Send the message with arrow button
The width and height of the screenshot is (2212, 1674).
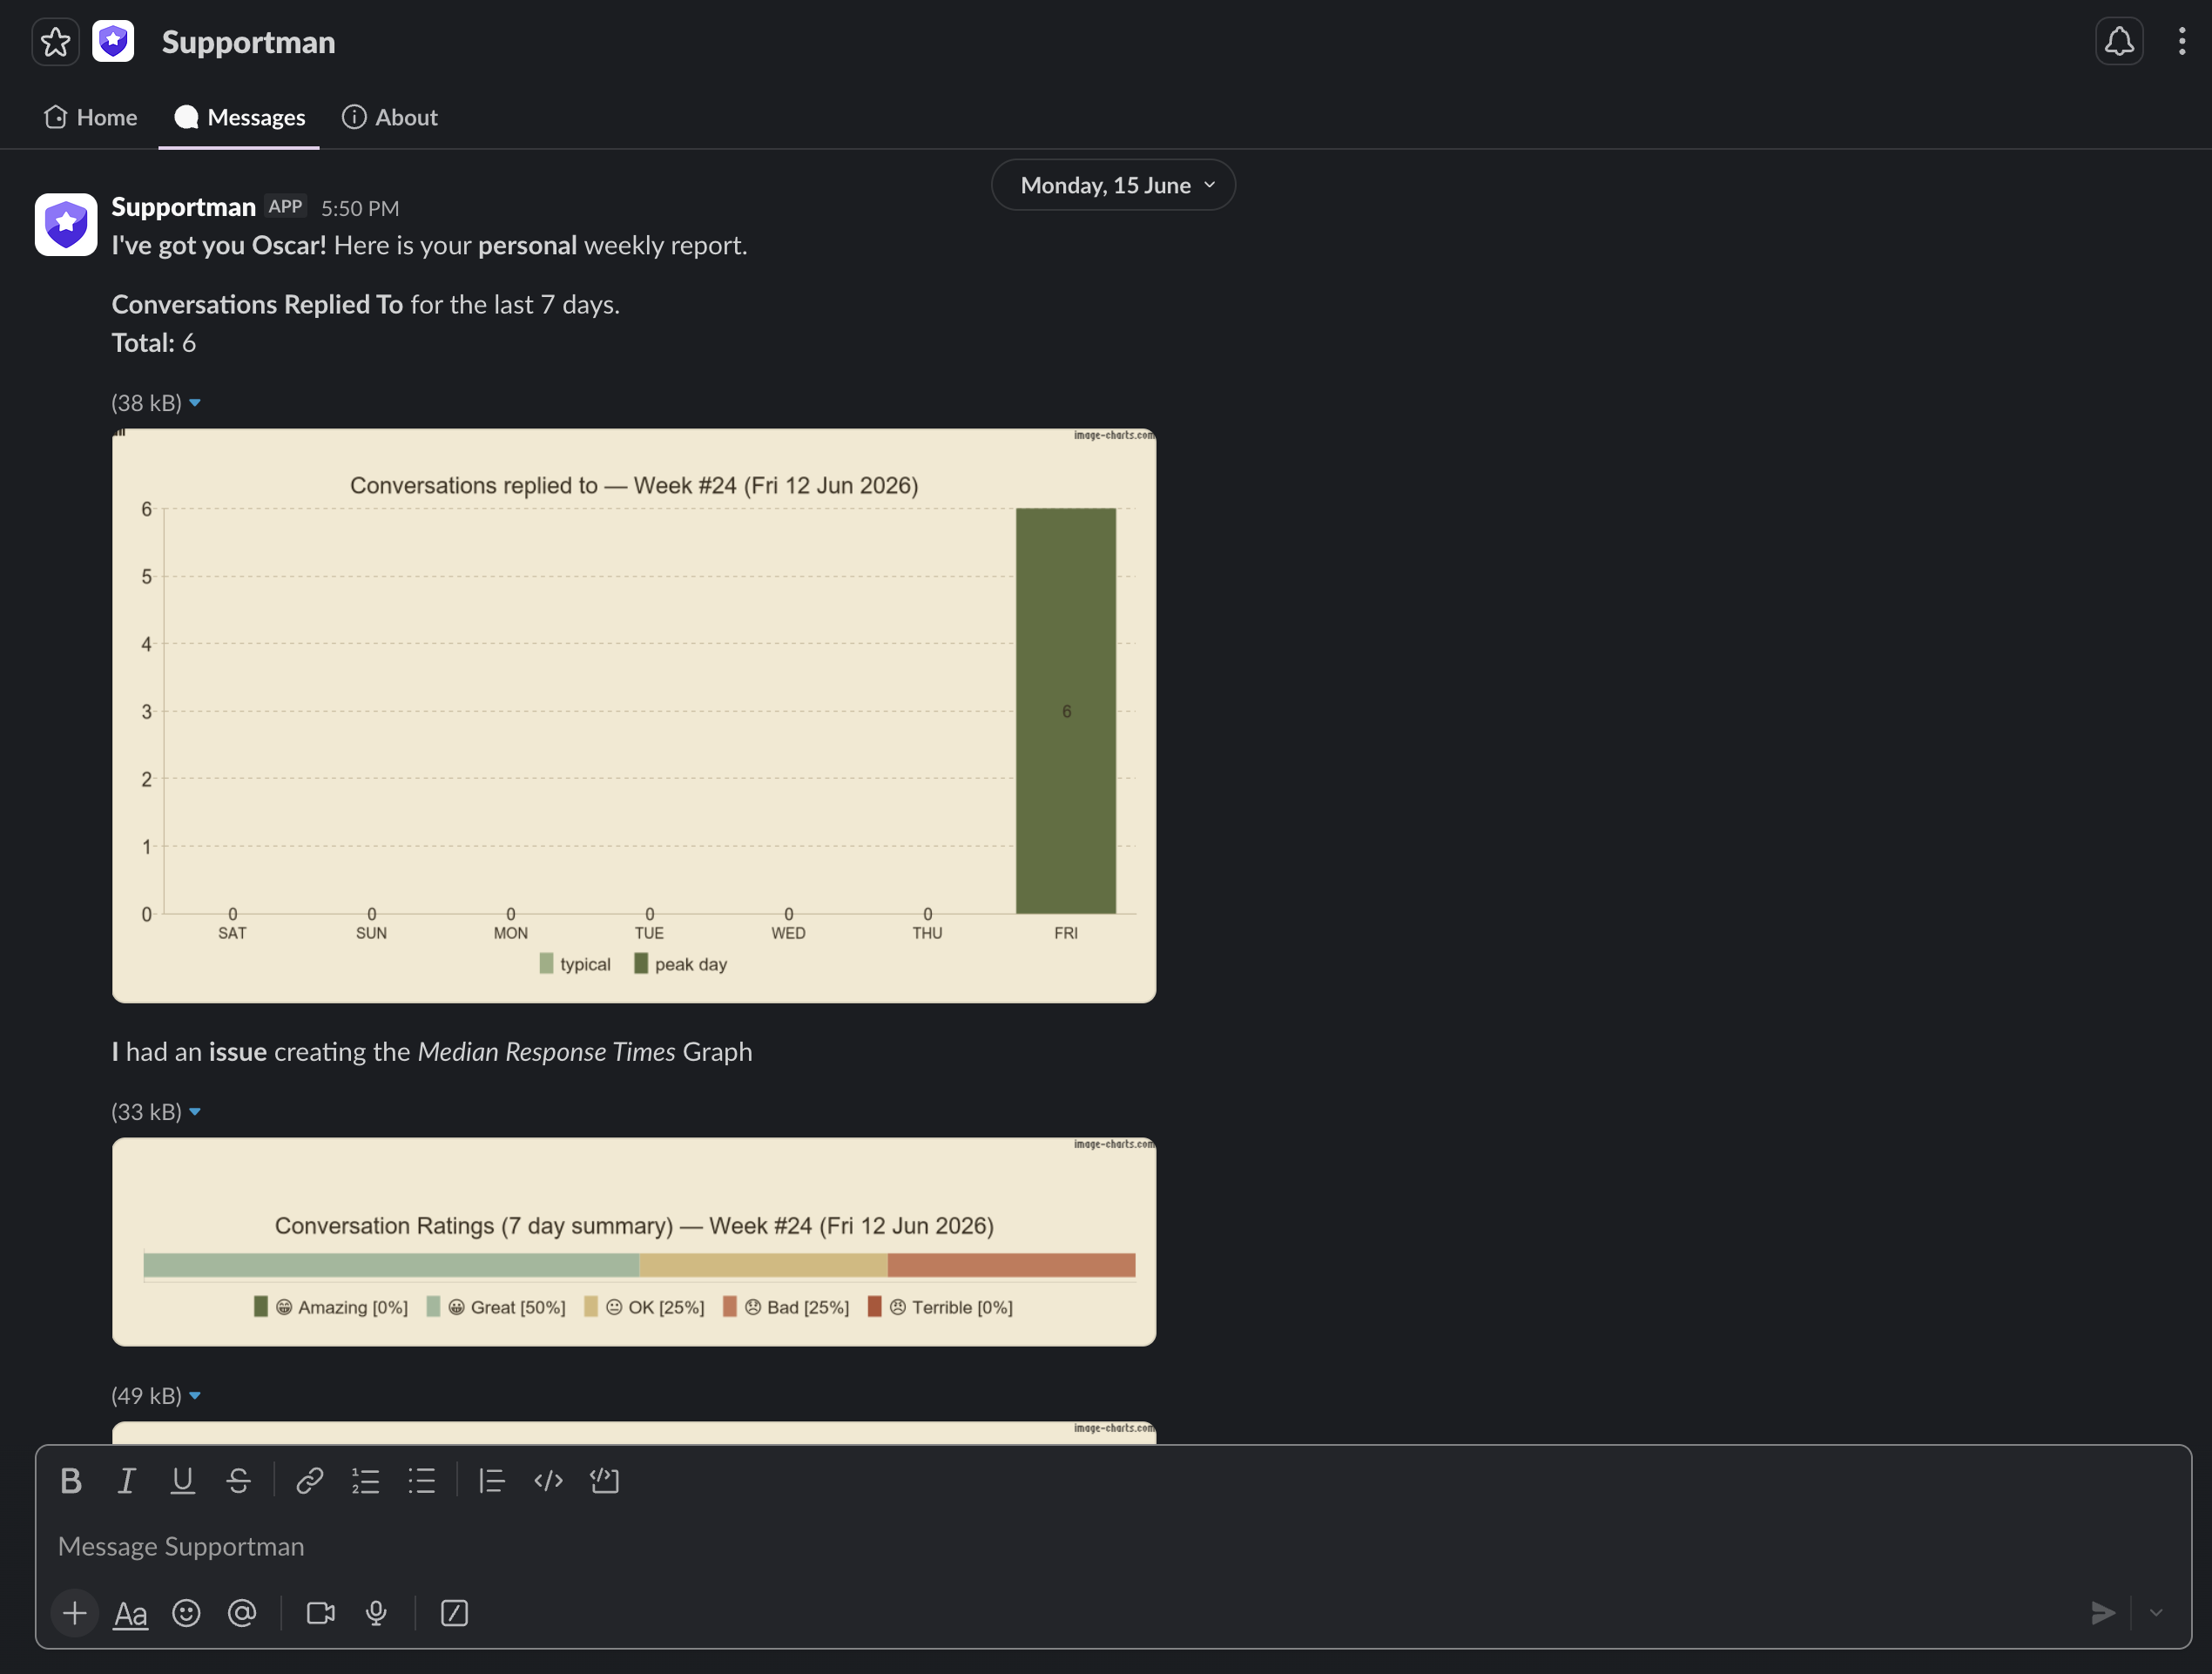(x=2102, y=1613)
